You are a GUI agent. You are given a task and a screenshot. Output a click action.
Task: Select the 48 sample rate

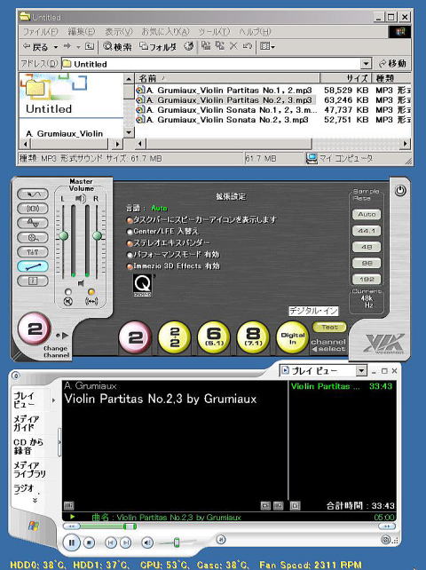coord(367,247)
